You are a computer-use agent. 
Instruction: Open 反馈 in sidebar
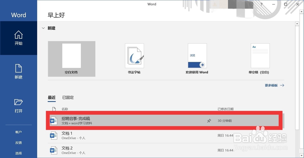click(x=19, y=143)
